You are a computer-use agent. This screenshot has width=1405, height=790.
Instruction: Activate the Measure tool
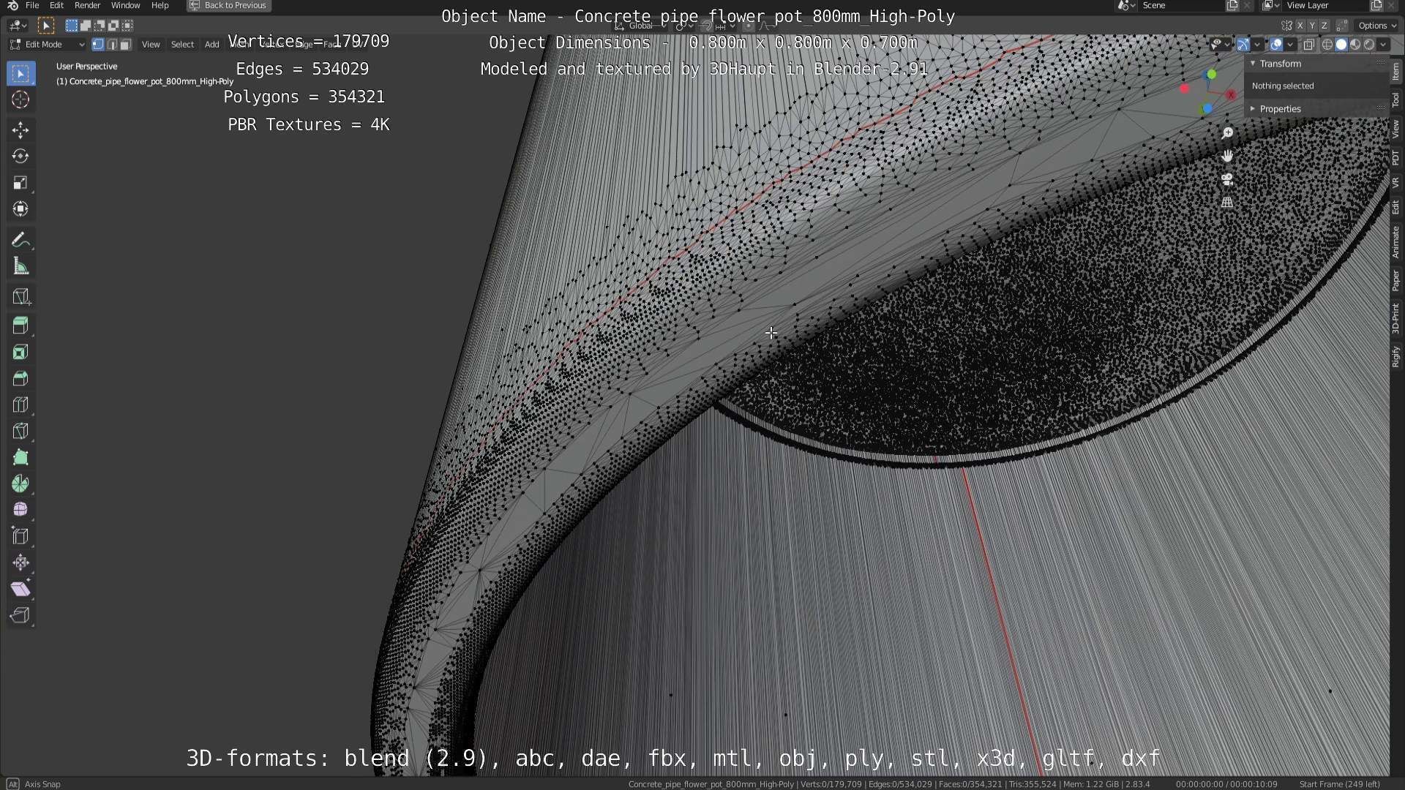[20, 267]
